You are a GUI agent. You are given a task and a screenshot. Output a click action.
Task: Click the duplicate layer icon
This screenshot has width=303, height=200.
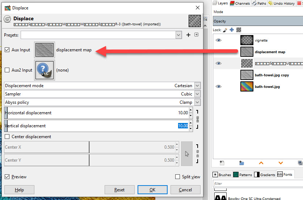pyautogui.click(x=300, y=163)
